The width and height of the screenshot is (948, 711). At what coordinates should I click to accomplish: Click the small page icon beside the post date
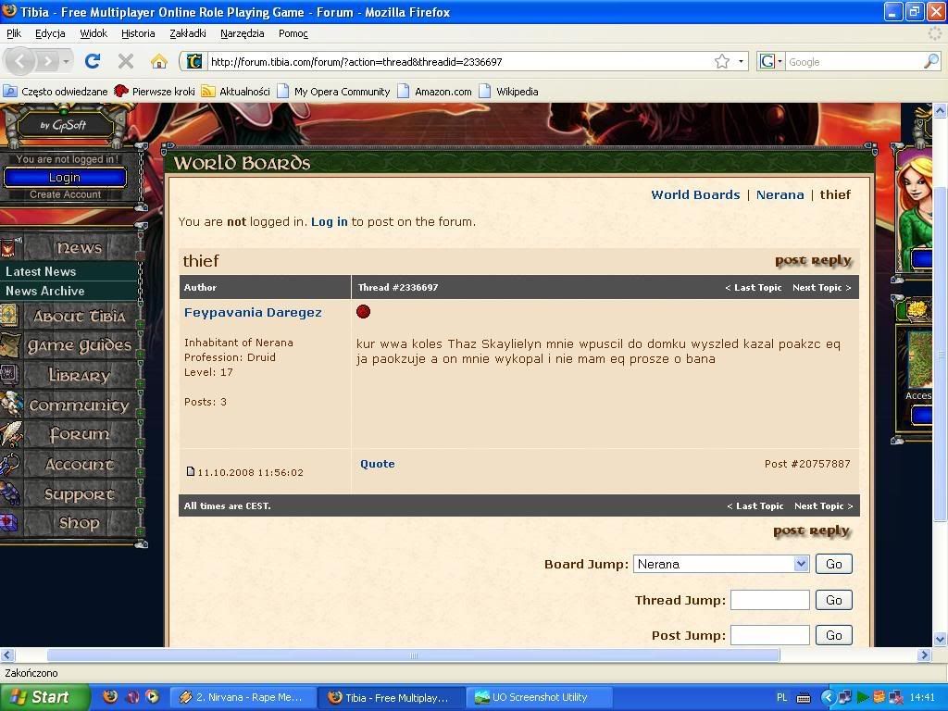point(191,471)
